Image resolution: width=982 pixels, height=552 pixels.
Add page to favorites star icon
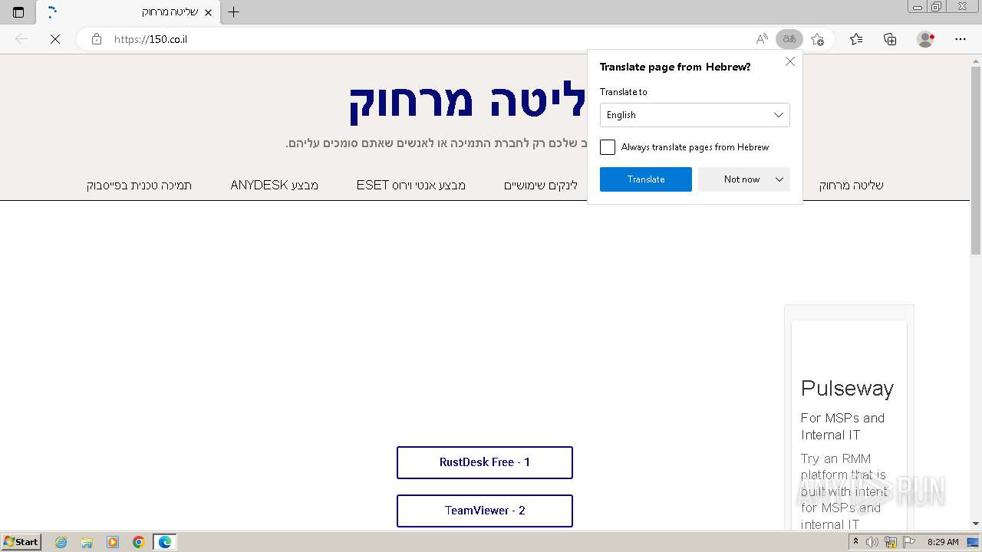tap(817, 39)
